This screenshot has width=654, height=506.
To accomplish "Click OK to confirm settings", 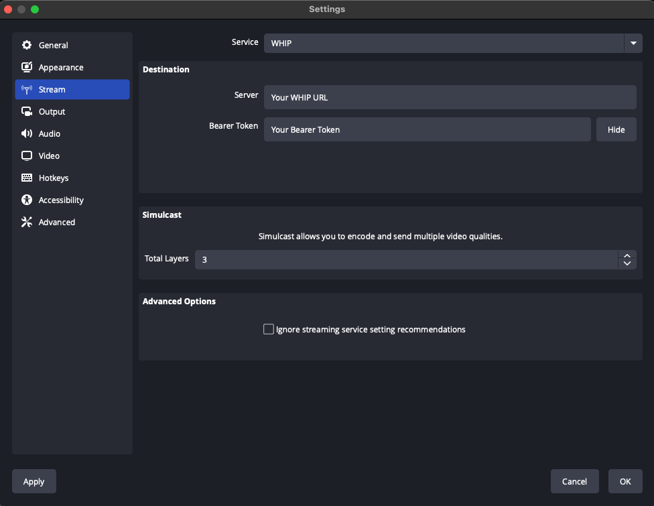I will (x=625, y=481).
